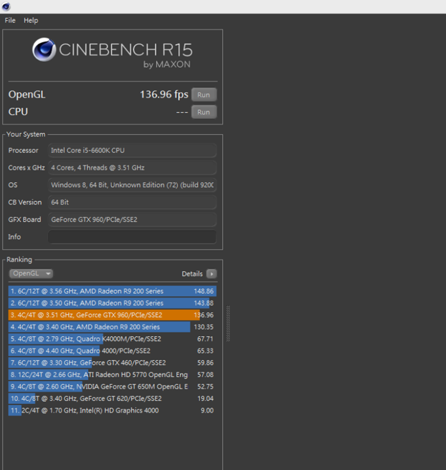Select ranking row 2 with score 143.88

113,303
